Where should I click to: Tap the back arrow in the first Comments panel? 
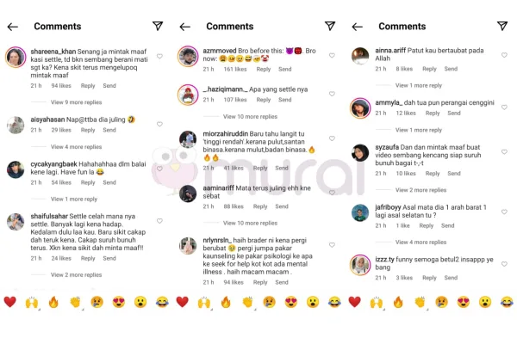(x=13, y=27)
